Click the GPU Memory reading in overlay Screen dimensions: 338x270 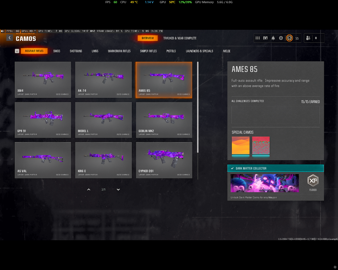click(214, 2)
